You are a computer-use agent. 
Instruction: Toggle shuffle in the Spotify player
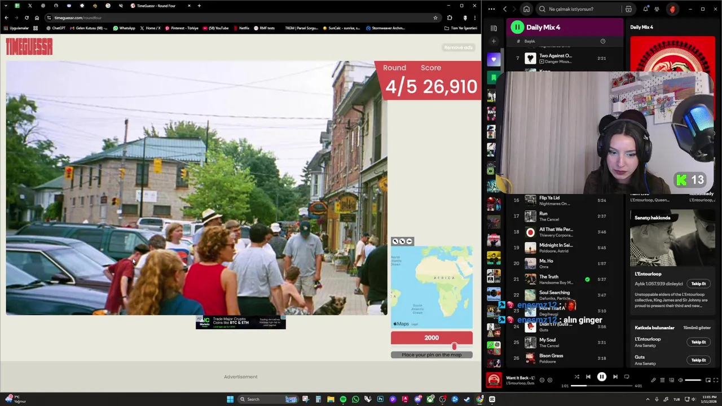(576, 377)
